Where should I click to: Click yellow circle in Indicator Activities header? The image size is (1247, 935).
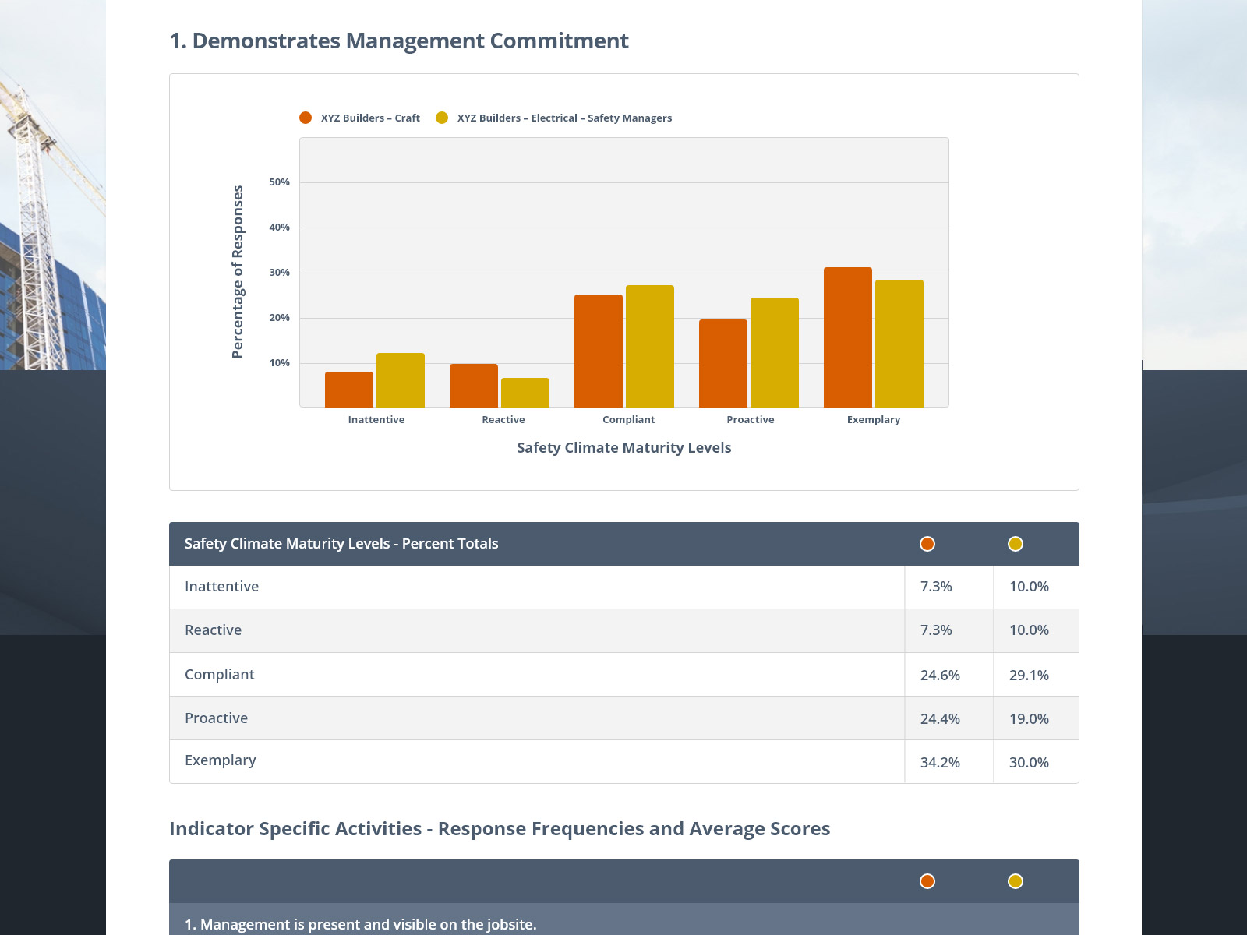click(1016, 881)
